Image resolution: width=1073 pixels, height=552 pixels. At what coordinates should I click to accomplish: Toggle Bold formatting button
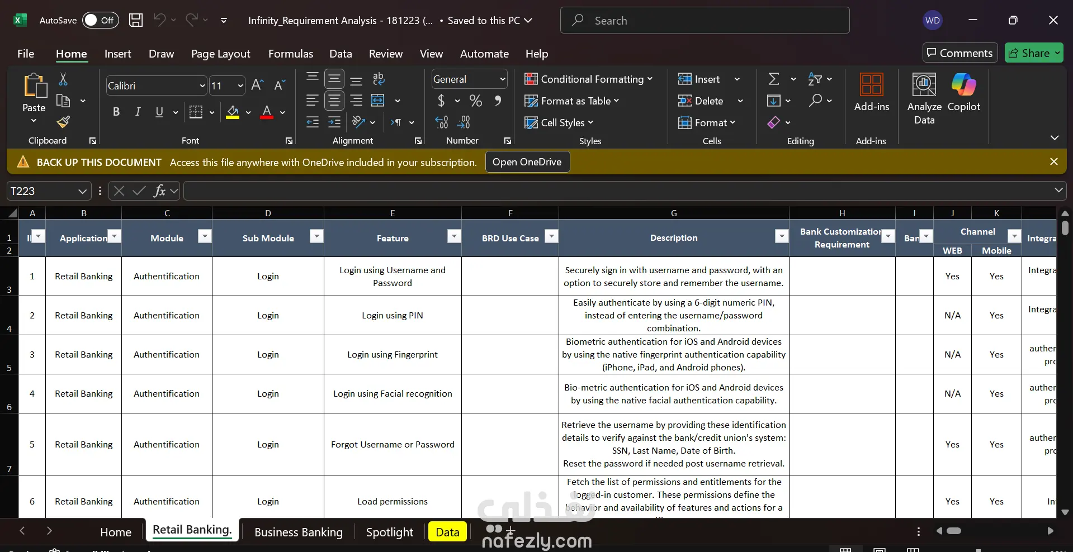pyautogui.click(x=116, y=112)
